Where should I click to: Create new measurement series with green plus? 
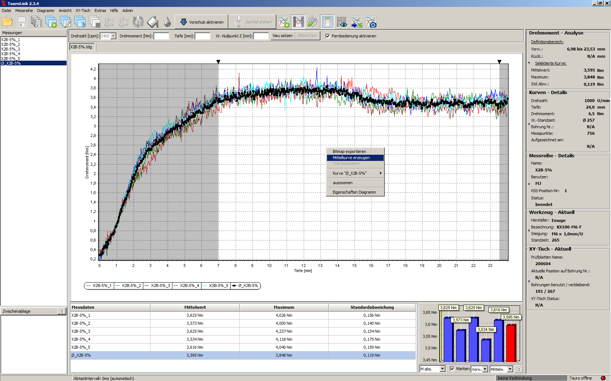tap(51, 22)
